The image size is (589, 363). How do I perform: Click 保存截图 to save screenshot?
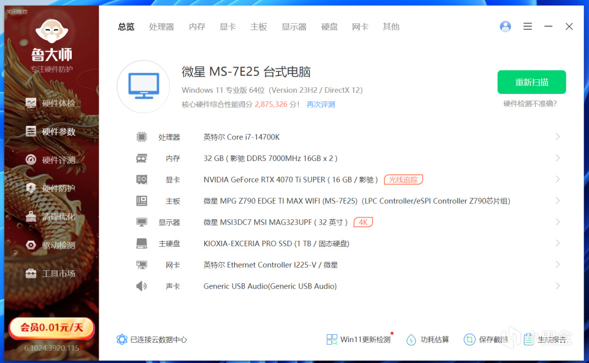(x=486, y=339)
